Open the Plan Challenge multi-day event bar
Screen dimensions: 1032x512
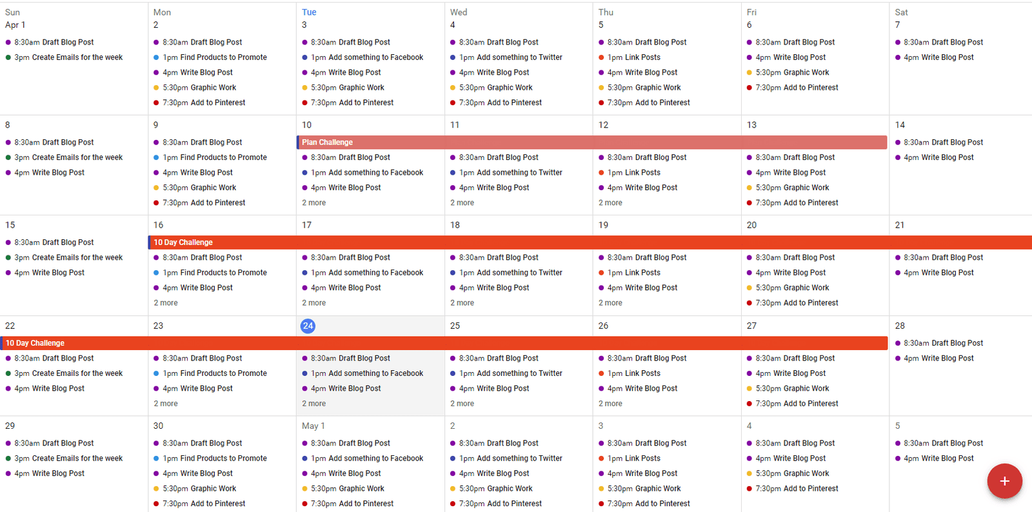coord(591,143)
